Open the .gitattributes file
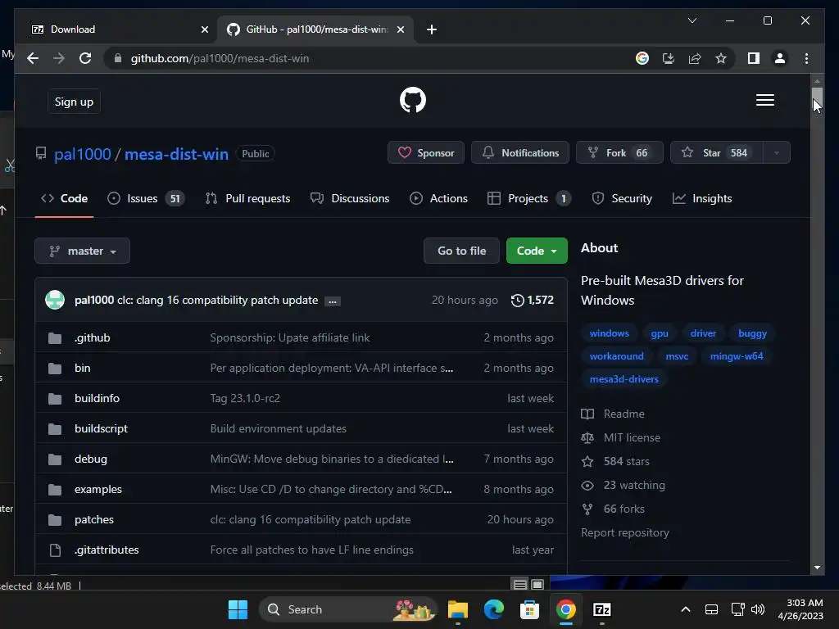The height and width of the screenshot is (629, 839). tap(107, 550)
